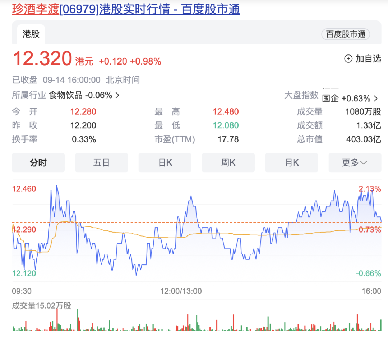Open the 珍酒李渡[06979]港股实时行情 title link
Screen dimensions: 388x339
pos(126,9)
